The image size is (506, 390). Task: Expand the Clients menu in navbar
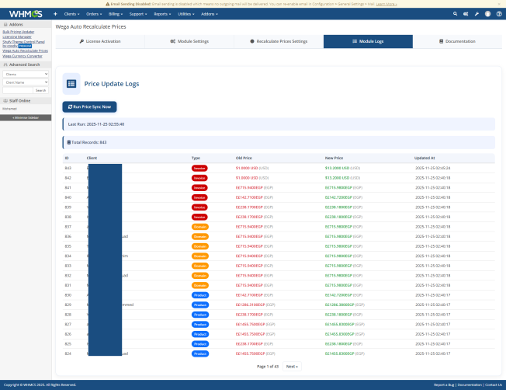click(x=72, y=14)
